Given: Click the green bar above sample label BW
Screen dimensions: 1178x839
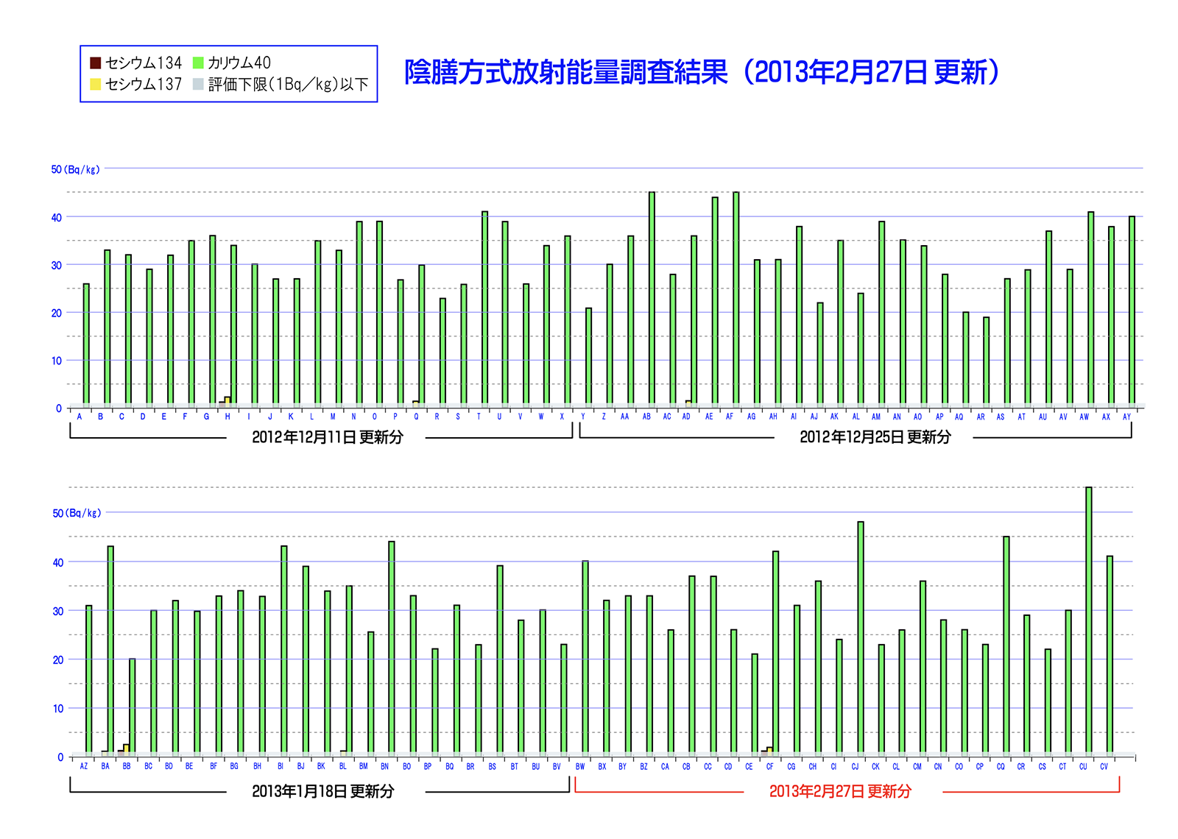Looking at the screenshot, I should pyautogui.click(x=585, y=657).
